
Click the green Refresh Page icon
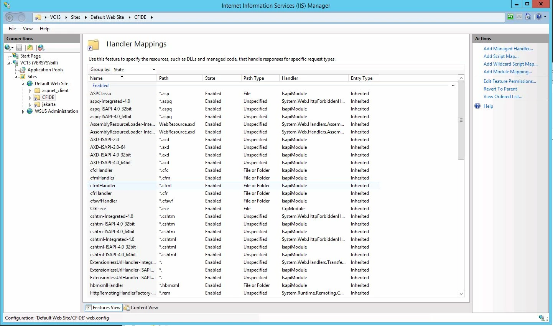(x=510, y=16)
